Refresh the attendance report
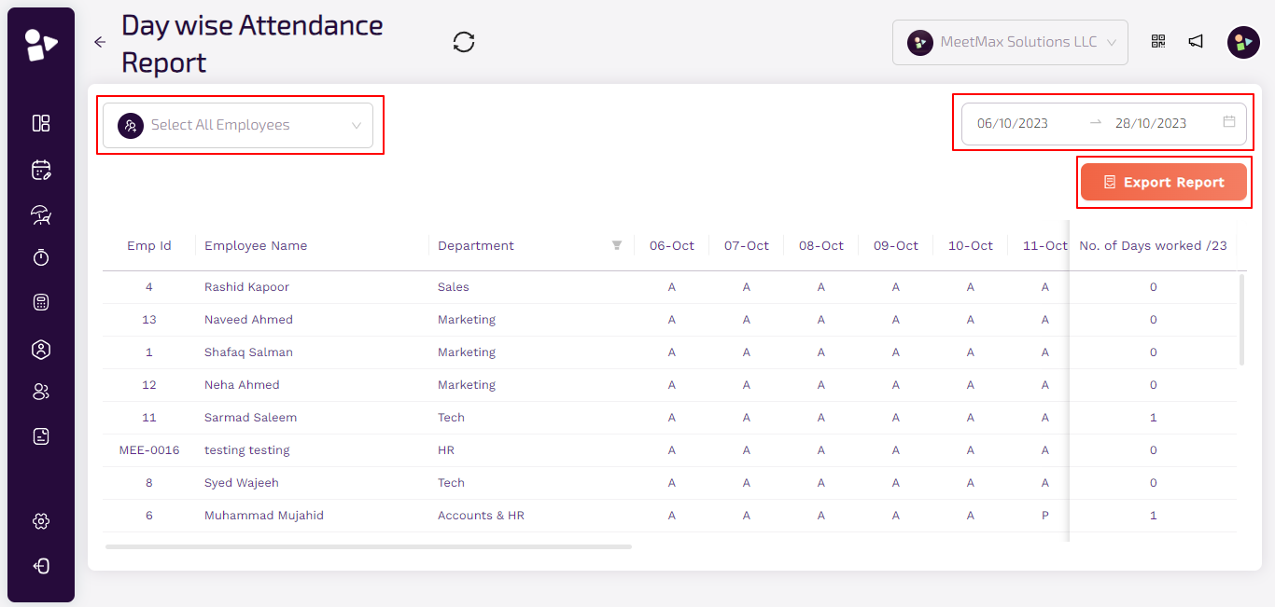 click(464, 42)
